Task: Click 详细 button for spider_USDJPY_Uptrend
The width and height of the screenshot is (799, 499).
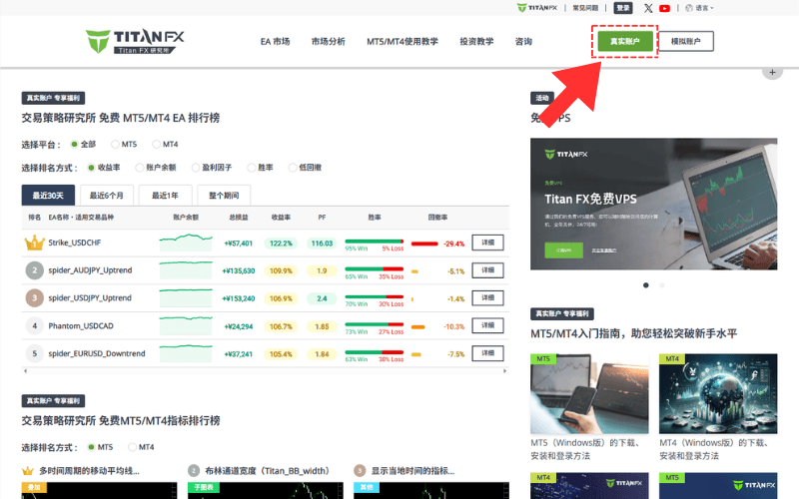Action: pyautogui.click(x=487, y=297)
